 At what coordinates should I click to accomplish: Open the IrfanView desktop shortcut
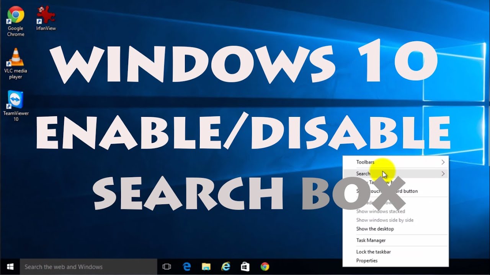[x=46, y=19]
